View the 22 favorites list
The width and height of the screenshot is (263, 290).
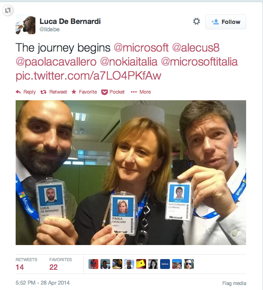click(61, 264)
